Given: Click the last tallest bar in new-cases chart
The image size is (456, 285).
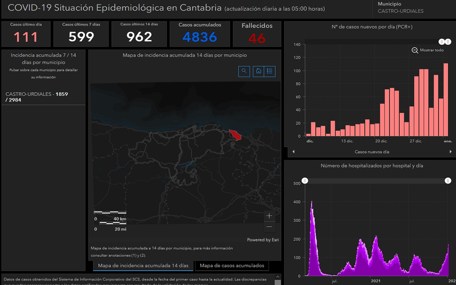Looking at the screenshot, I should click(445, 100).
